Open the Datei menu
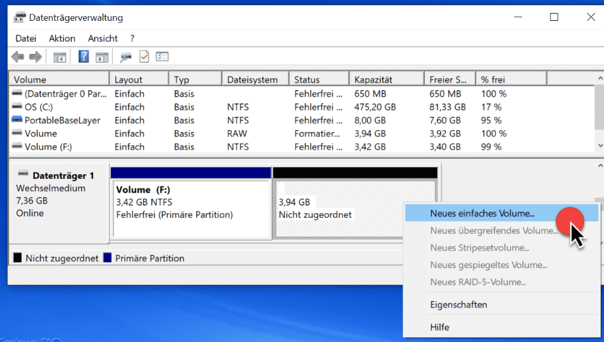604x342 pixels. 26,38
